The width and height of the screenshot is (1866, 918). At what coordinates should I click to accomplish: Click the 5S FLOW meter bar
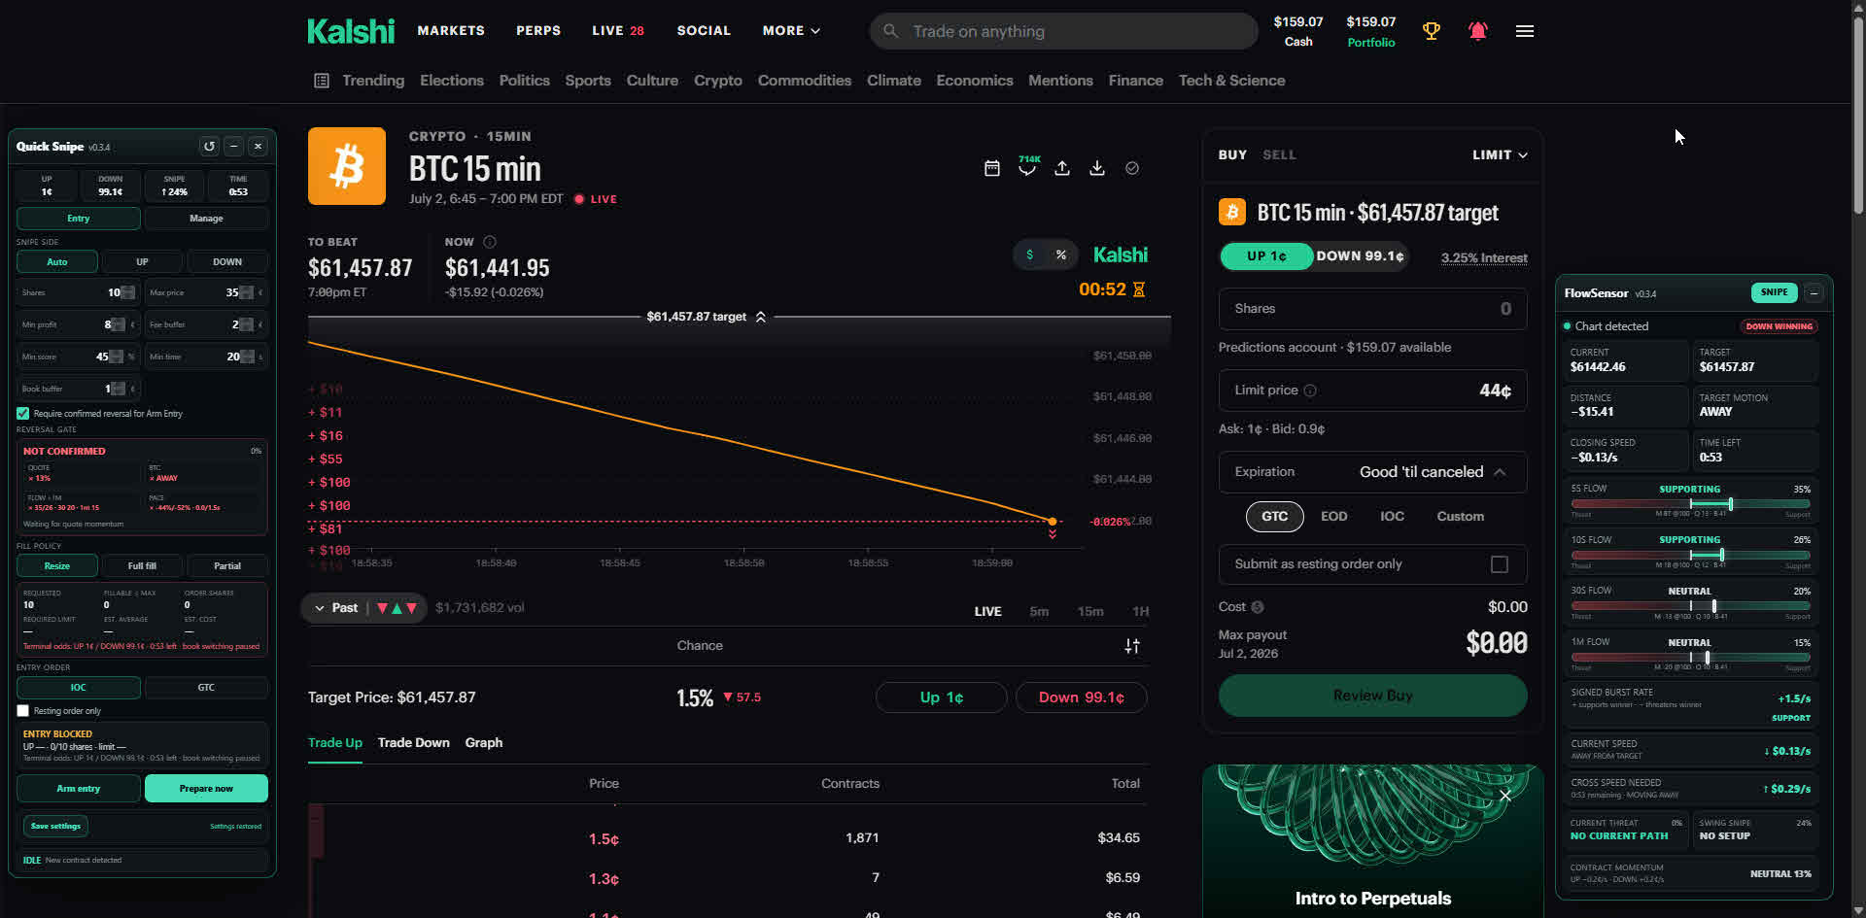click(1690, 504)
